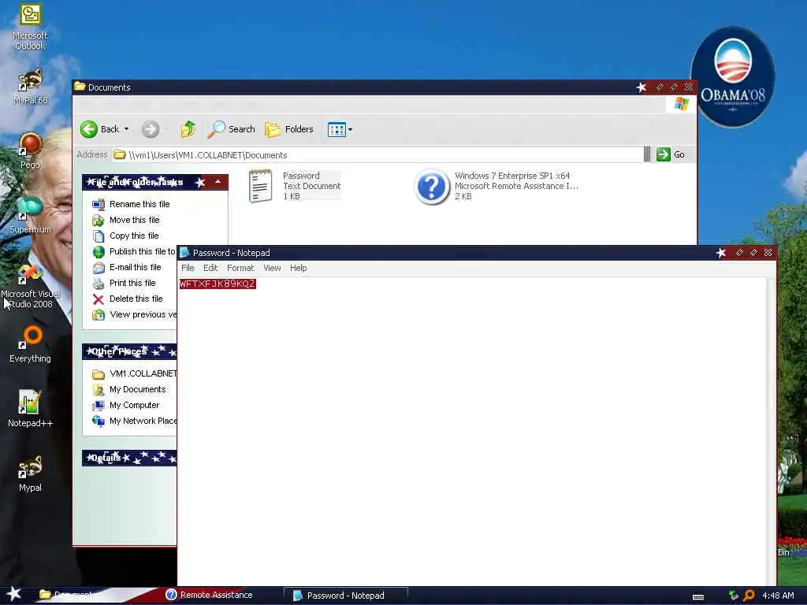Click Notepad vertical scrollbar
The height and width of the screenshot is (605, 807).
pos(771,431)
